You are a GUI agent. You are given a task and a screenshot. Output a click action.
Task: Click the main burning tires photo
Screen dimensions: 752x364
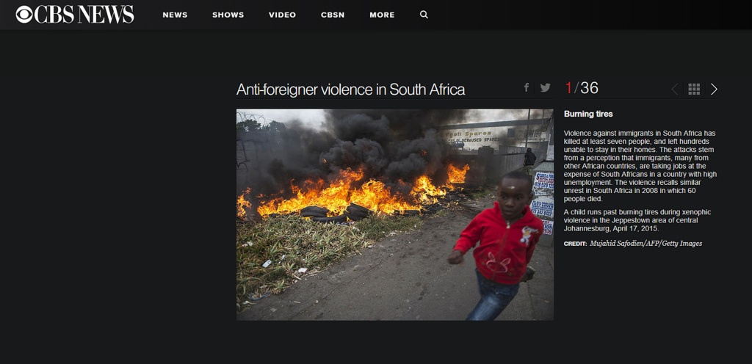[394, 214]
